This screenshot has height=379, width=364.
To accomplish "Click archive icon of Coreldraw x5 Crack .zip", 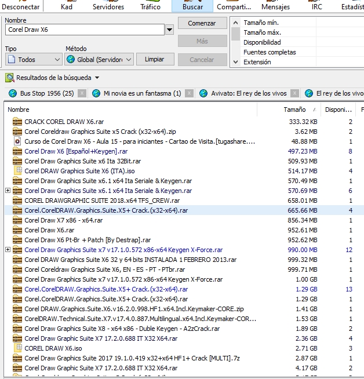I will pyautogui.click(x=17, y=132).
